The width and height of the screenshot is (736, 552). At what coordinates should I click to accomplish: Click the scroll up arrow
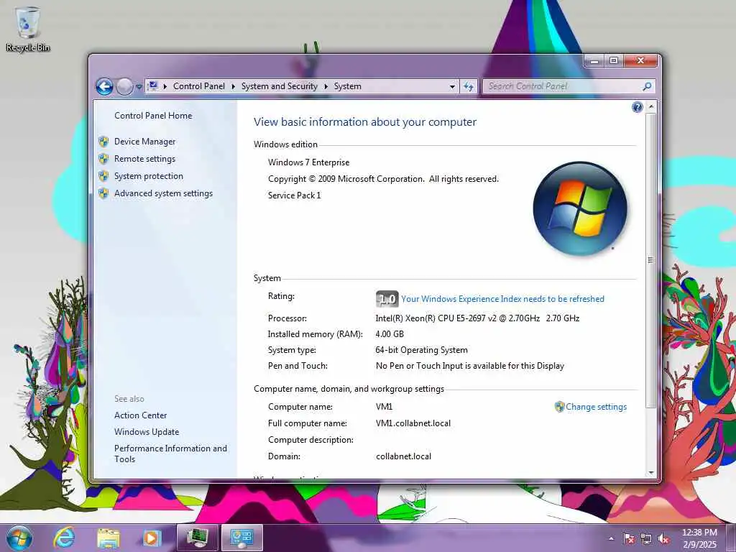pyautogui.click(x=651, y=107)
